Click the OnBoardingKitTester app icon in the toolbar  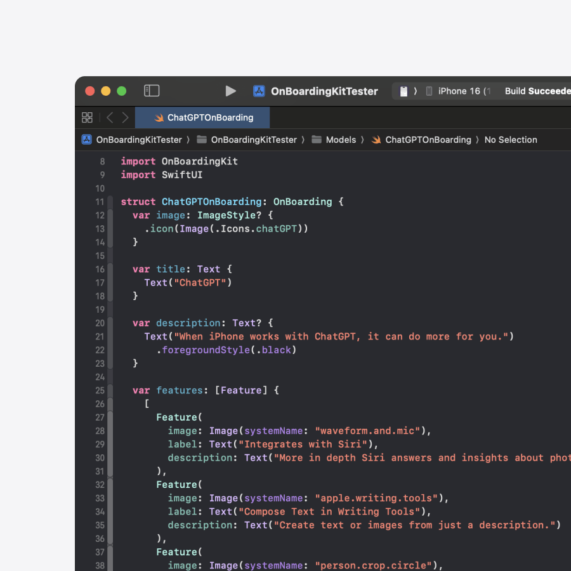point(259,91)
